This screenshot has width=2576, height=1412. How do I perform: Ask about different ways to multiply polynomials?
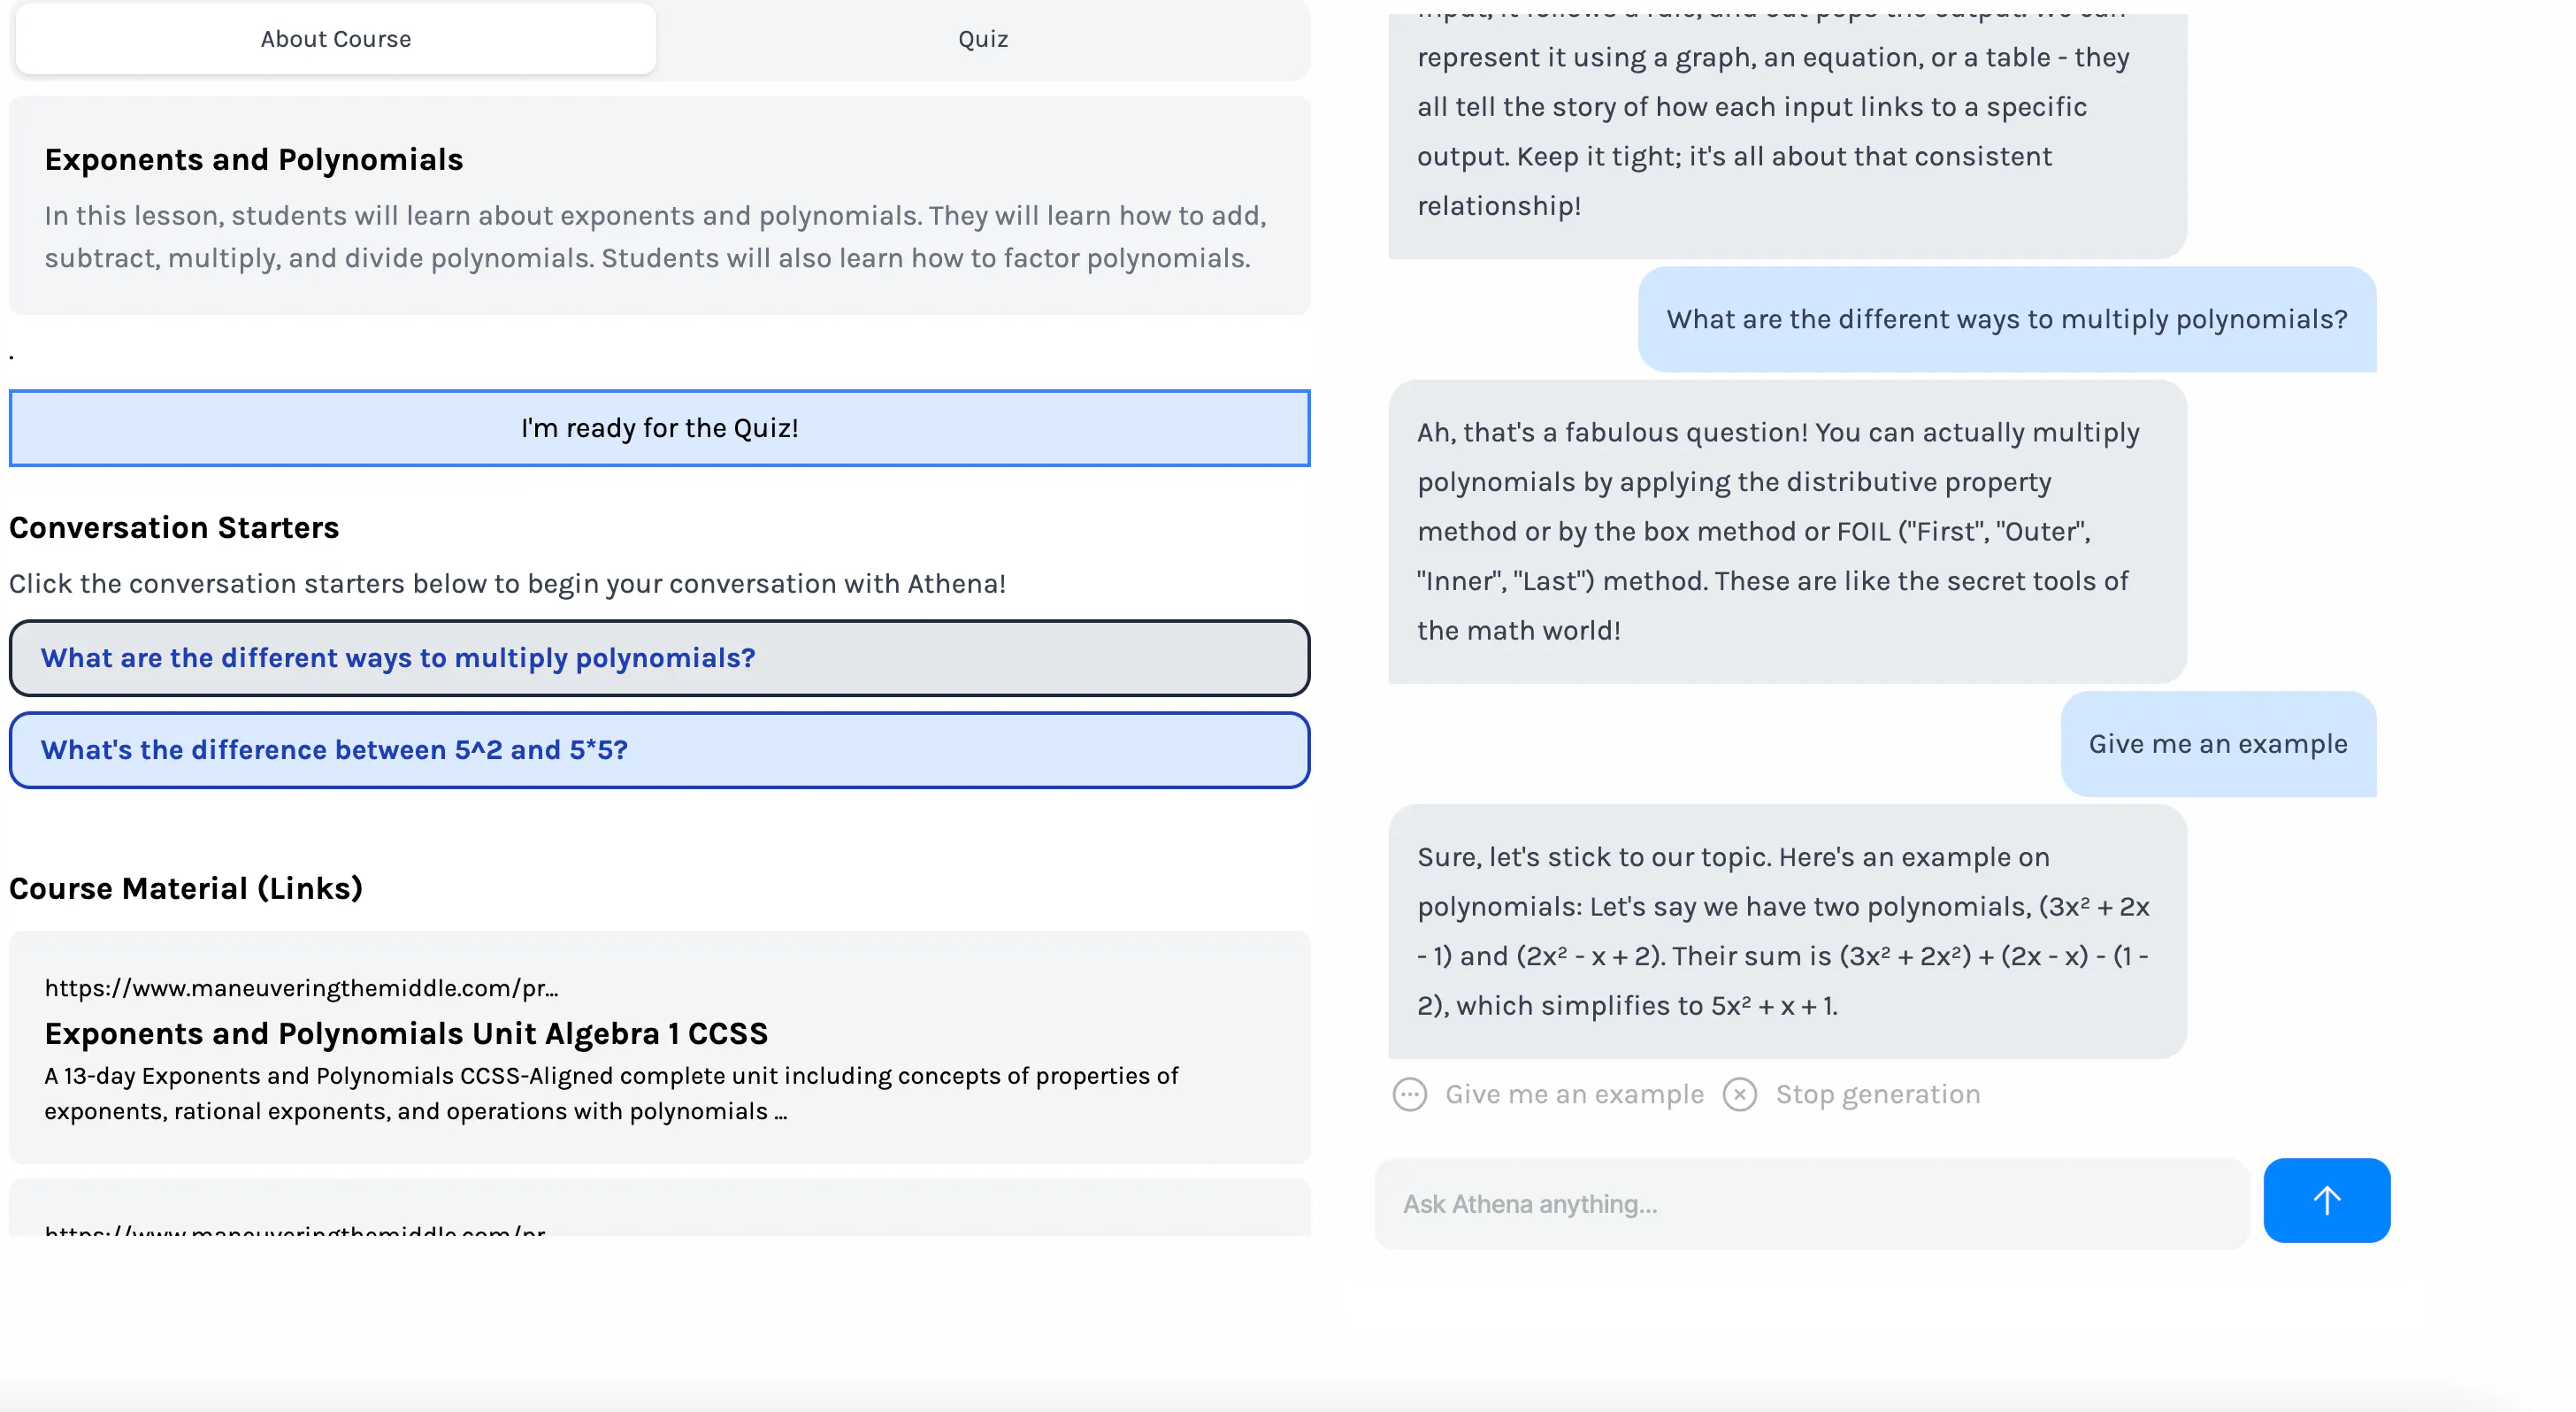[659, 658]
